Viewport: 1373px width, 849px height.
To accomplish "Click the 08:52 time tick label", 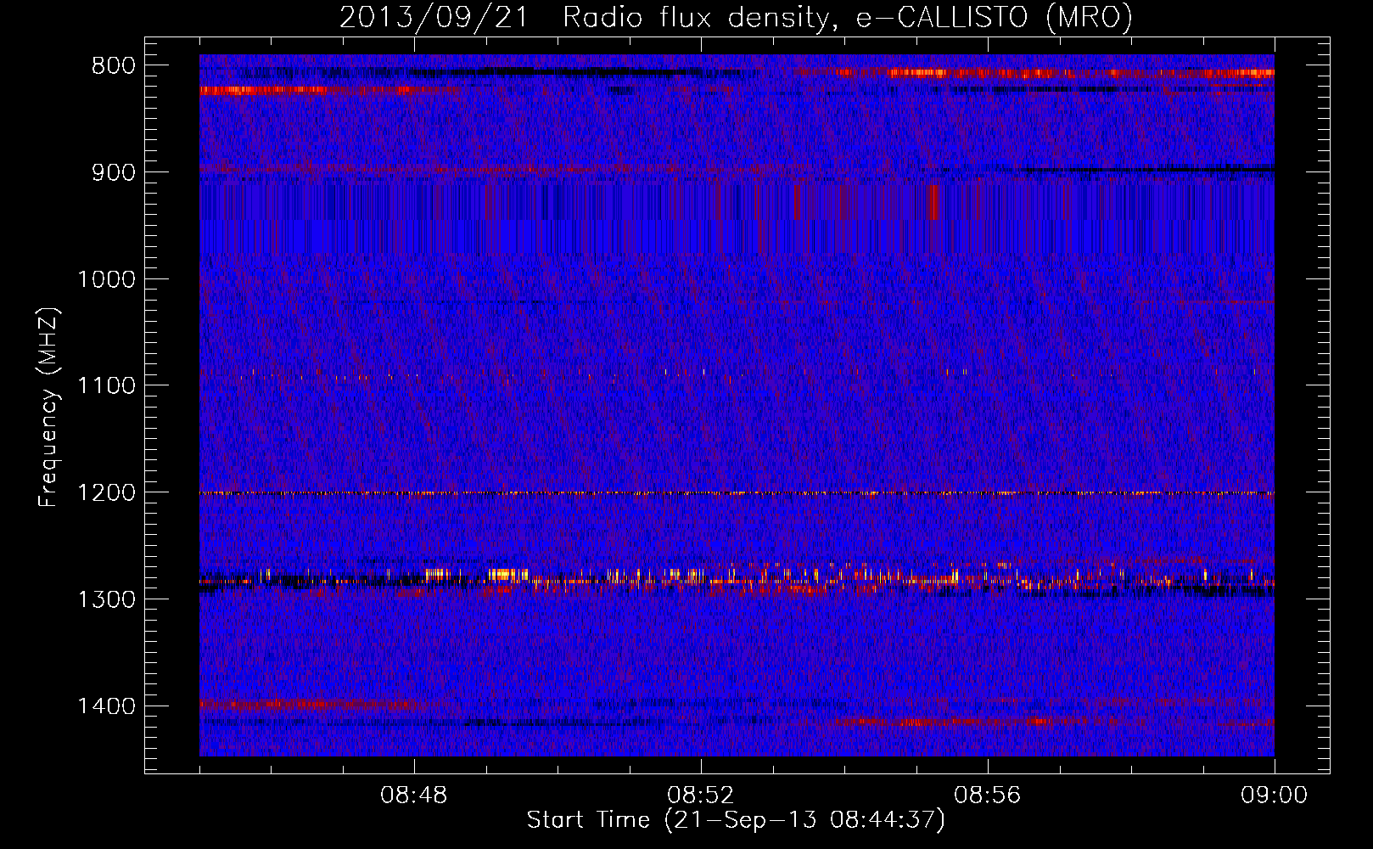I will pyautogui.click(x=701, y=796).
